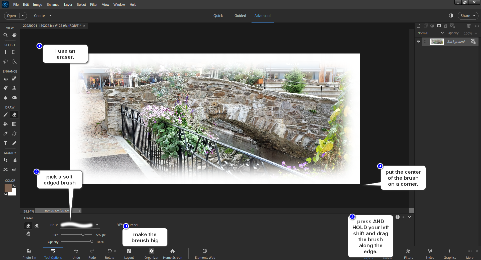Select the Eyedropper tool
Viewport: 481px width, 260px height.
click(6, 133)
